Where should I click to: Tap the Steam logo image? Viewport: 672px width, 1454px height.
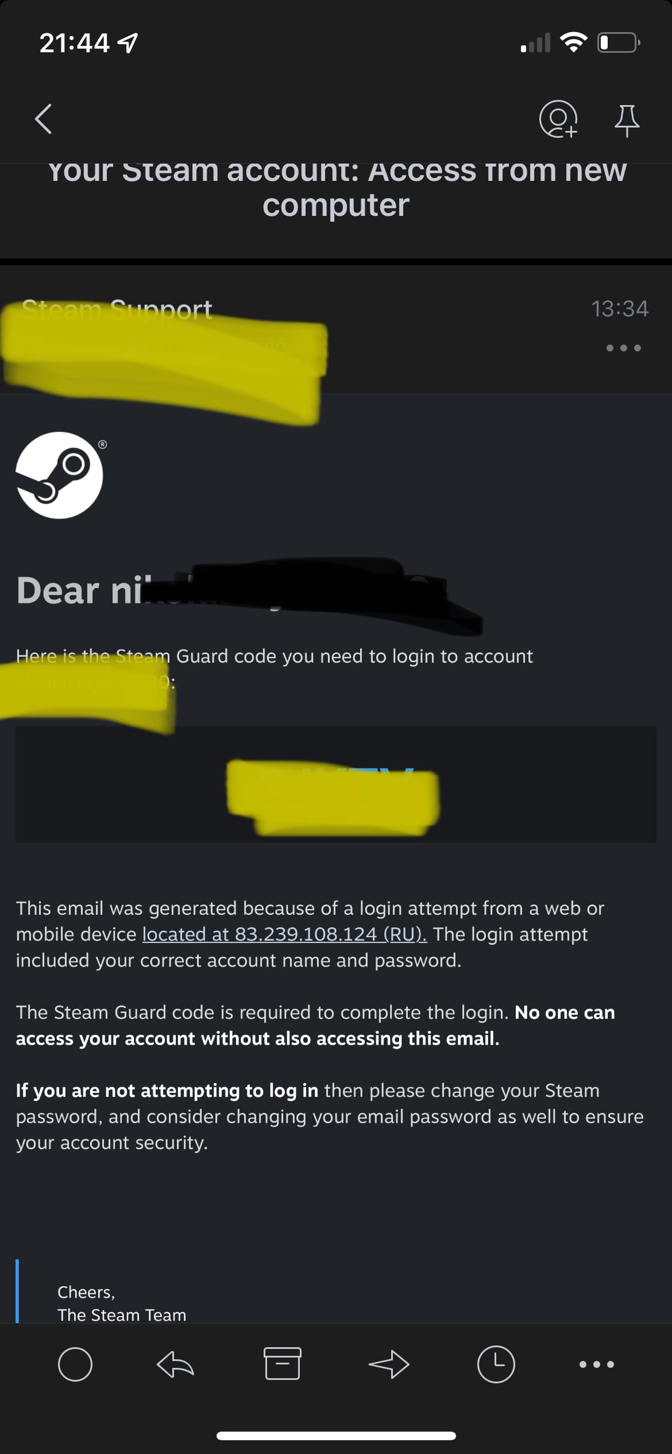click(59, 475)
